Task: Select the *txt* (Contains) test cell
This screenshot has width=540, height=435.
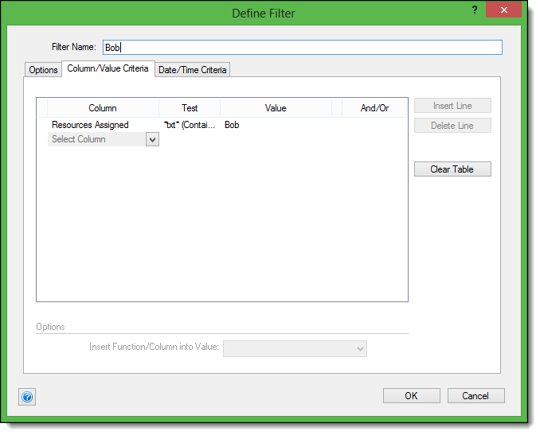Action: point(190,125)
